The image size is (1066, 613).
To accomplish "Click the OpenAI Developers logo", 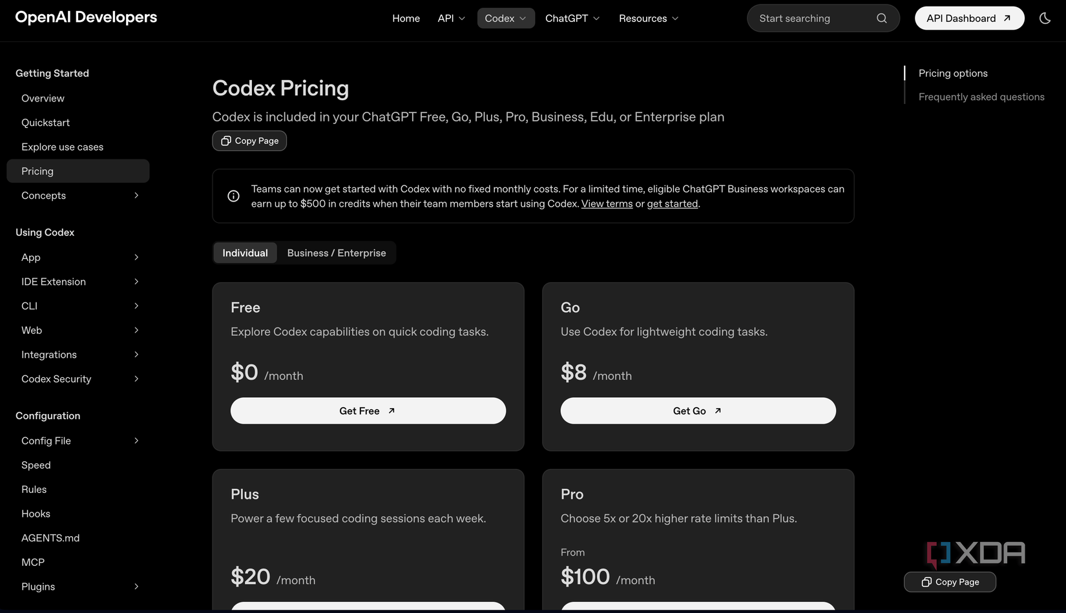I will 86,17.
